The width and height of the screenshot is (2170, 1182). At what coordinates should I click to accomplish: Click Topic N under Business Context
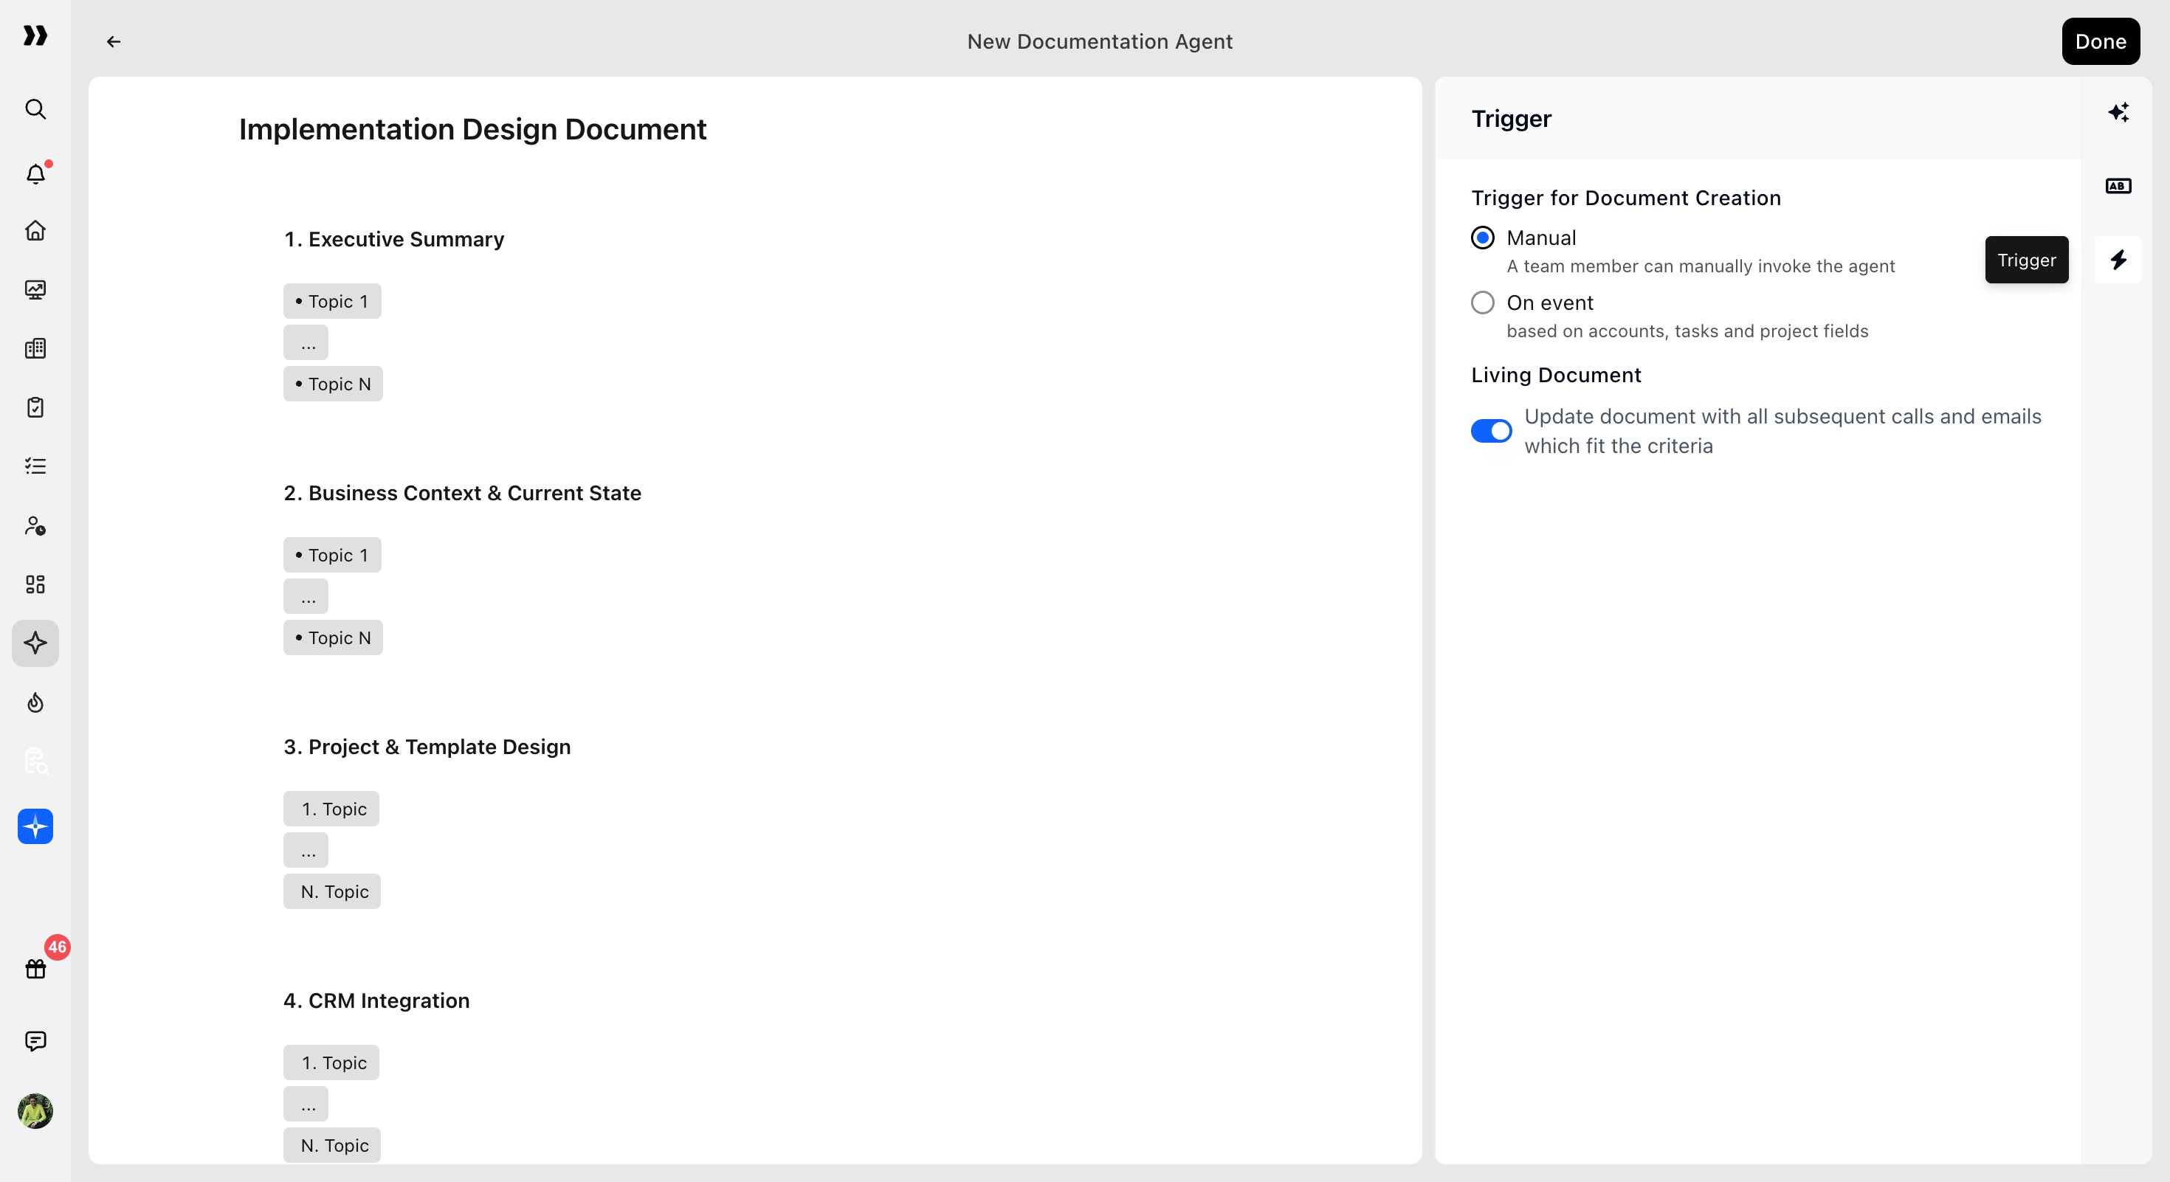[333, 638]
